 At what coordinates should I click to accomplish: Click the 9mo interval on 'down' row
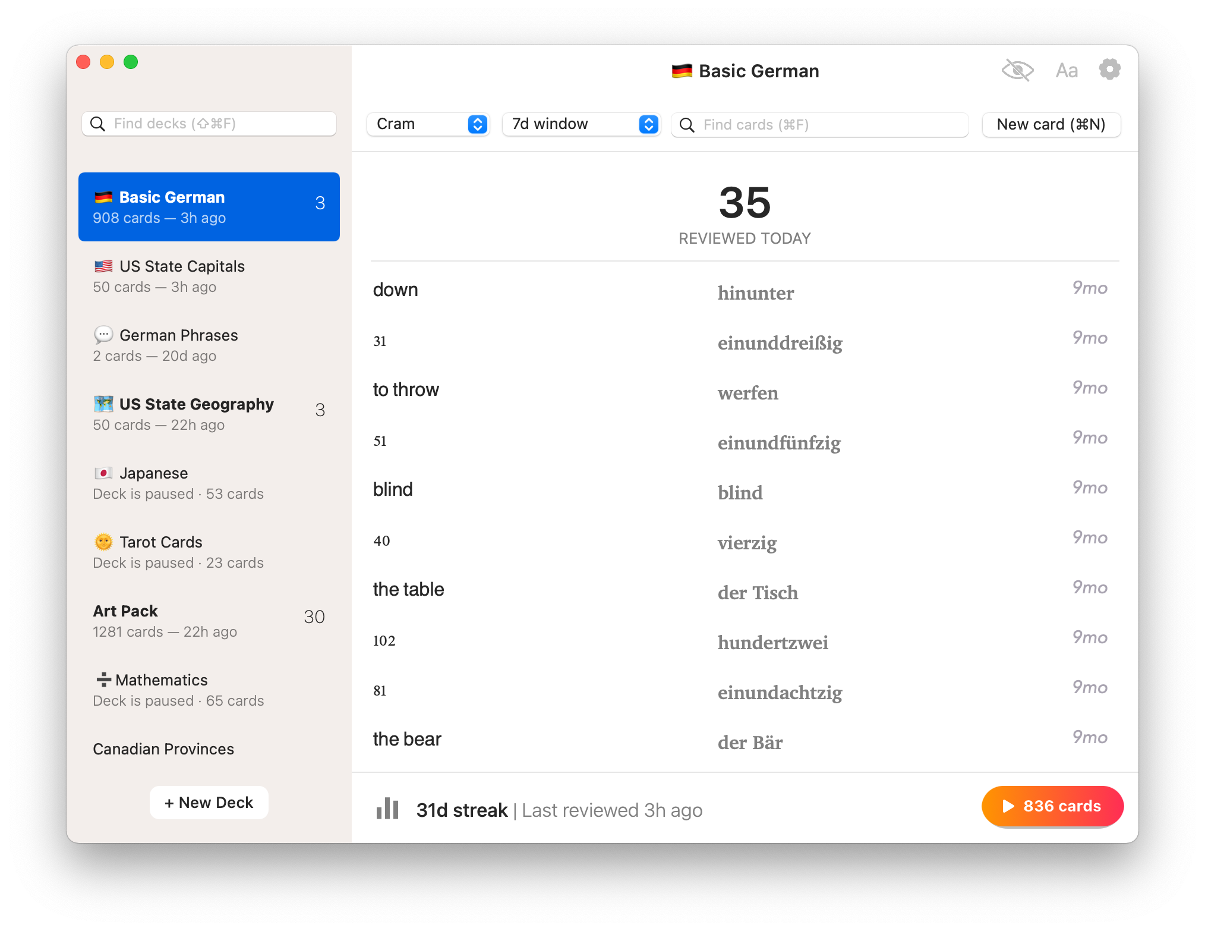pyautogui.click(x=1090, y=288)
